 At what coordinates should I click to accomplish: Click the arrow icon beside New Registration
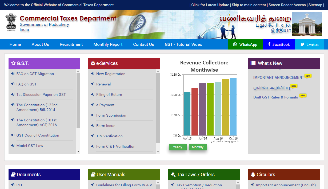[x=93, y=74]
